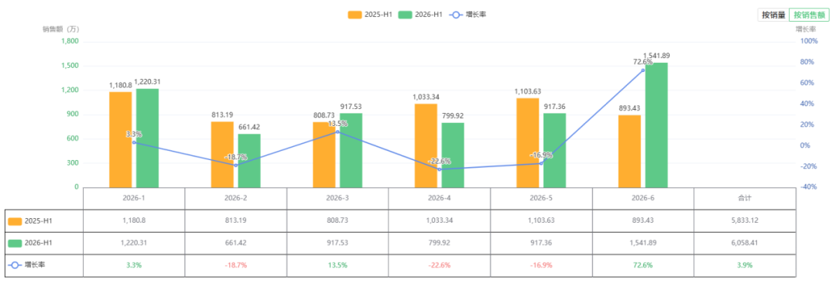Click the 3.3% cell in the table
The height and width of the screenshot is (290, 836).
point(134,265)
